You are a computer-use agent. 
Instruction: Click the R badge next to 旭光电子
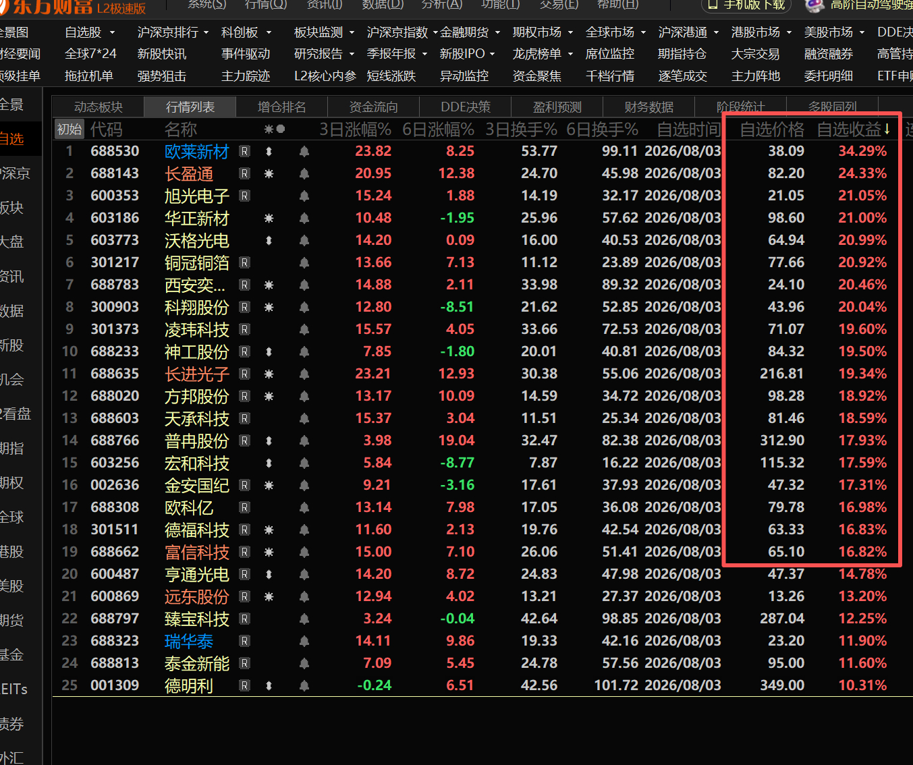tap(245, 196)
